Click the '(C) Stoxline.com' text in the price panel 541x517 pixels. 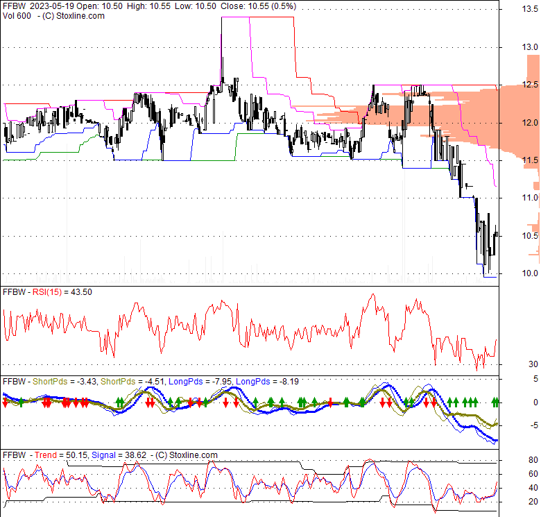point(73,16)
